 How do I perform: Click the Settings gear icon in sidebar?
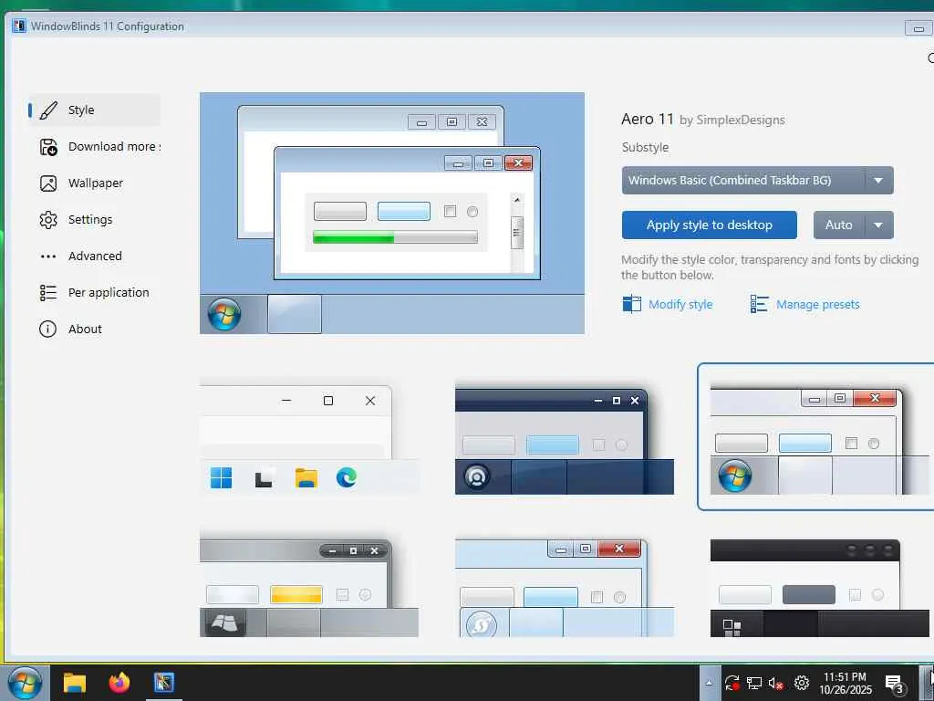pyautogui.click(x=48, y=219)
